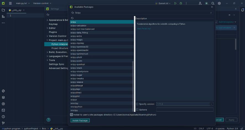The width and height of the screenshot is (245, 130).
Task: Open the QueueList run configuration dropdown
Action: pyautogui.click(x=163, y=3)
